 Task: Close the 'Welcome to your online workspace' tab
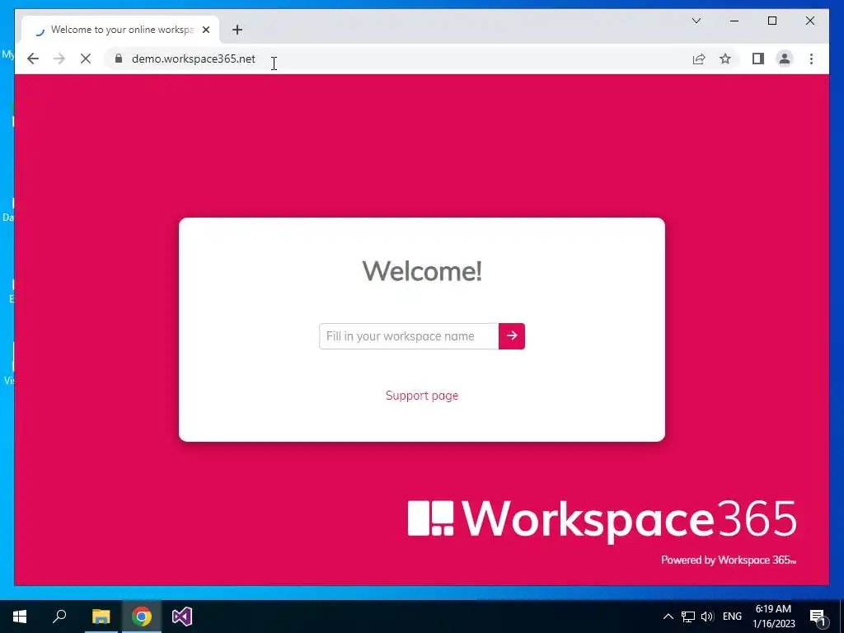pyautogui.click(x=205, y=30)
